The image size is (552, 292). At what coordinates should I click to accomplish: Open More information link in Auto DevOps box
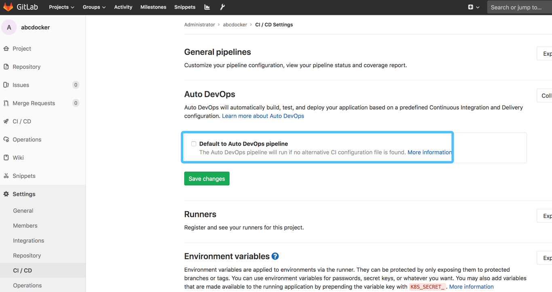[x=429, y=152]
